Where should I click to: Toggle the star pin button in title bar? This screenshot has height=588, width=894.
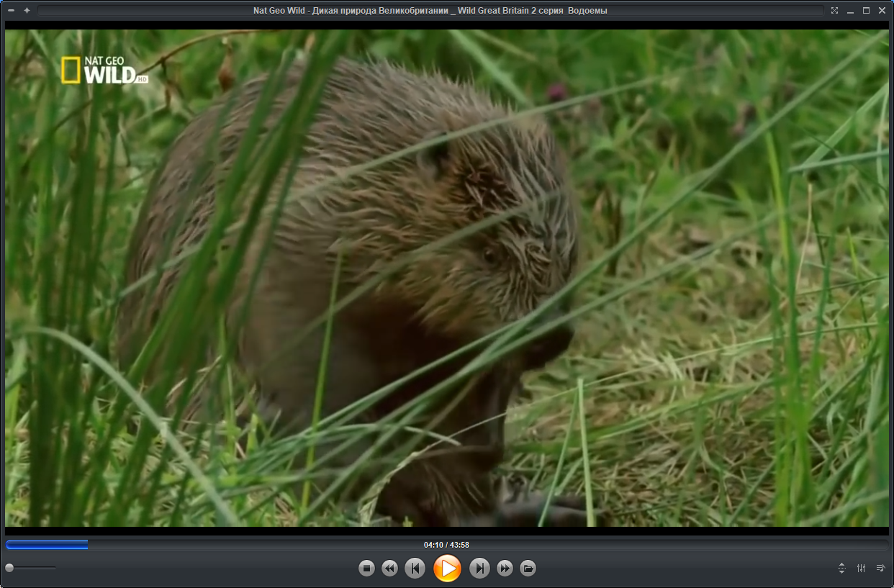(x=27, y=11)
